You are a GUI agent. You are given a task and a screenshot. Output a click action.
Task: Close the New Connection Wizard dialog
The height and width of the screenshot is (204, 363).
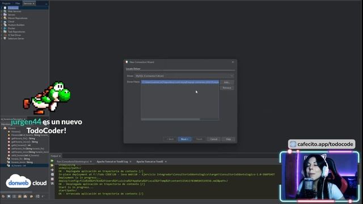coord(233,62)
